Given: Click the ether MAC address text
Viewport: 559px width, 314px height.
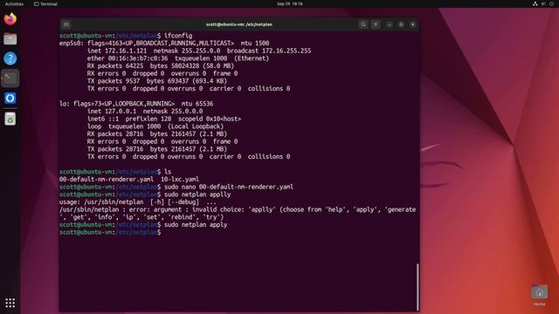Looking at the screenshot, I should pyautogui.click(x=128, y=58).
